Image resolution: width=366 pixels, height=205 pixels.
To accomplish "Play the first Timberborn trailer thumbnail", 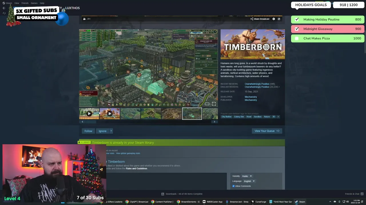I will click(89, 114).
